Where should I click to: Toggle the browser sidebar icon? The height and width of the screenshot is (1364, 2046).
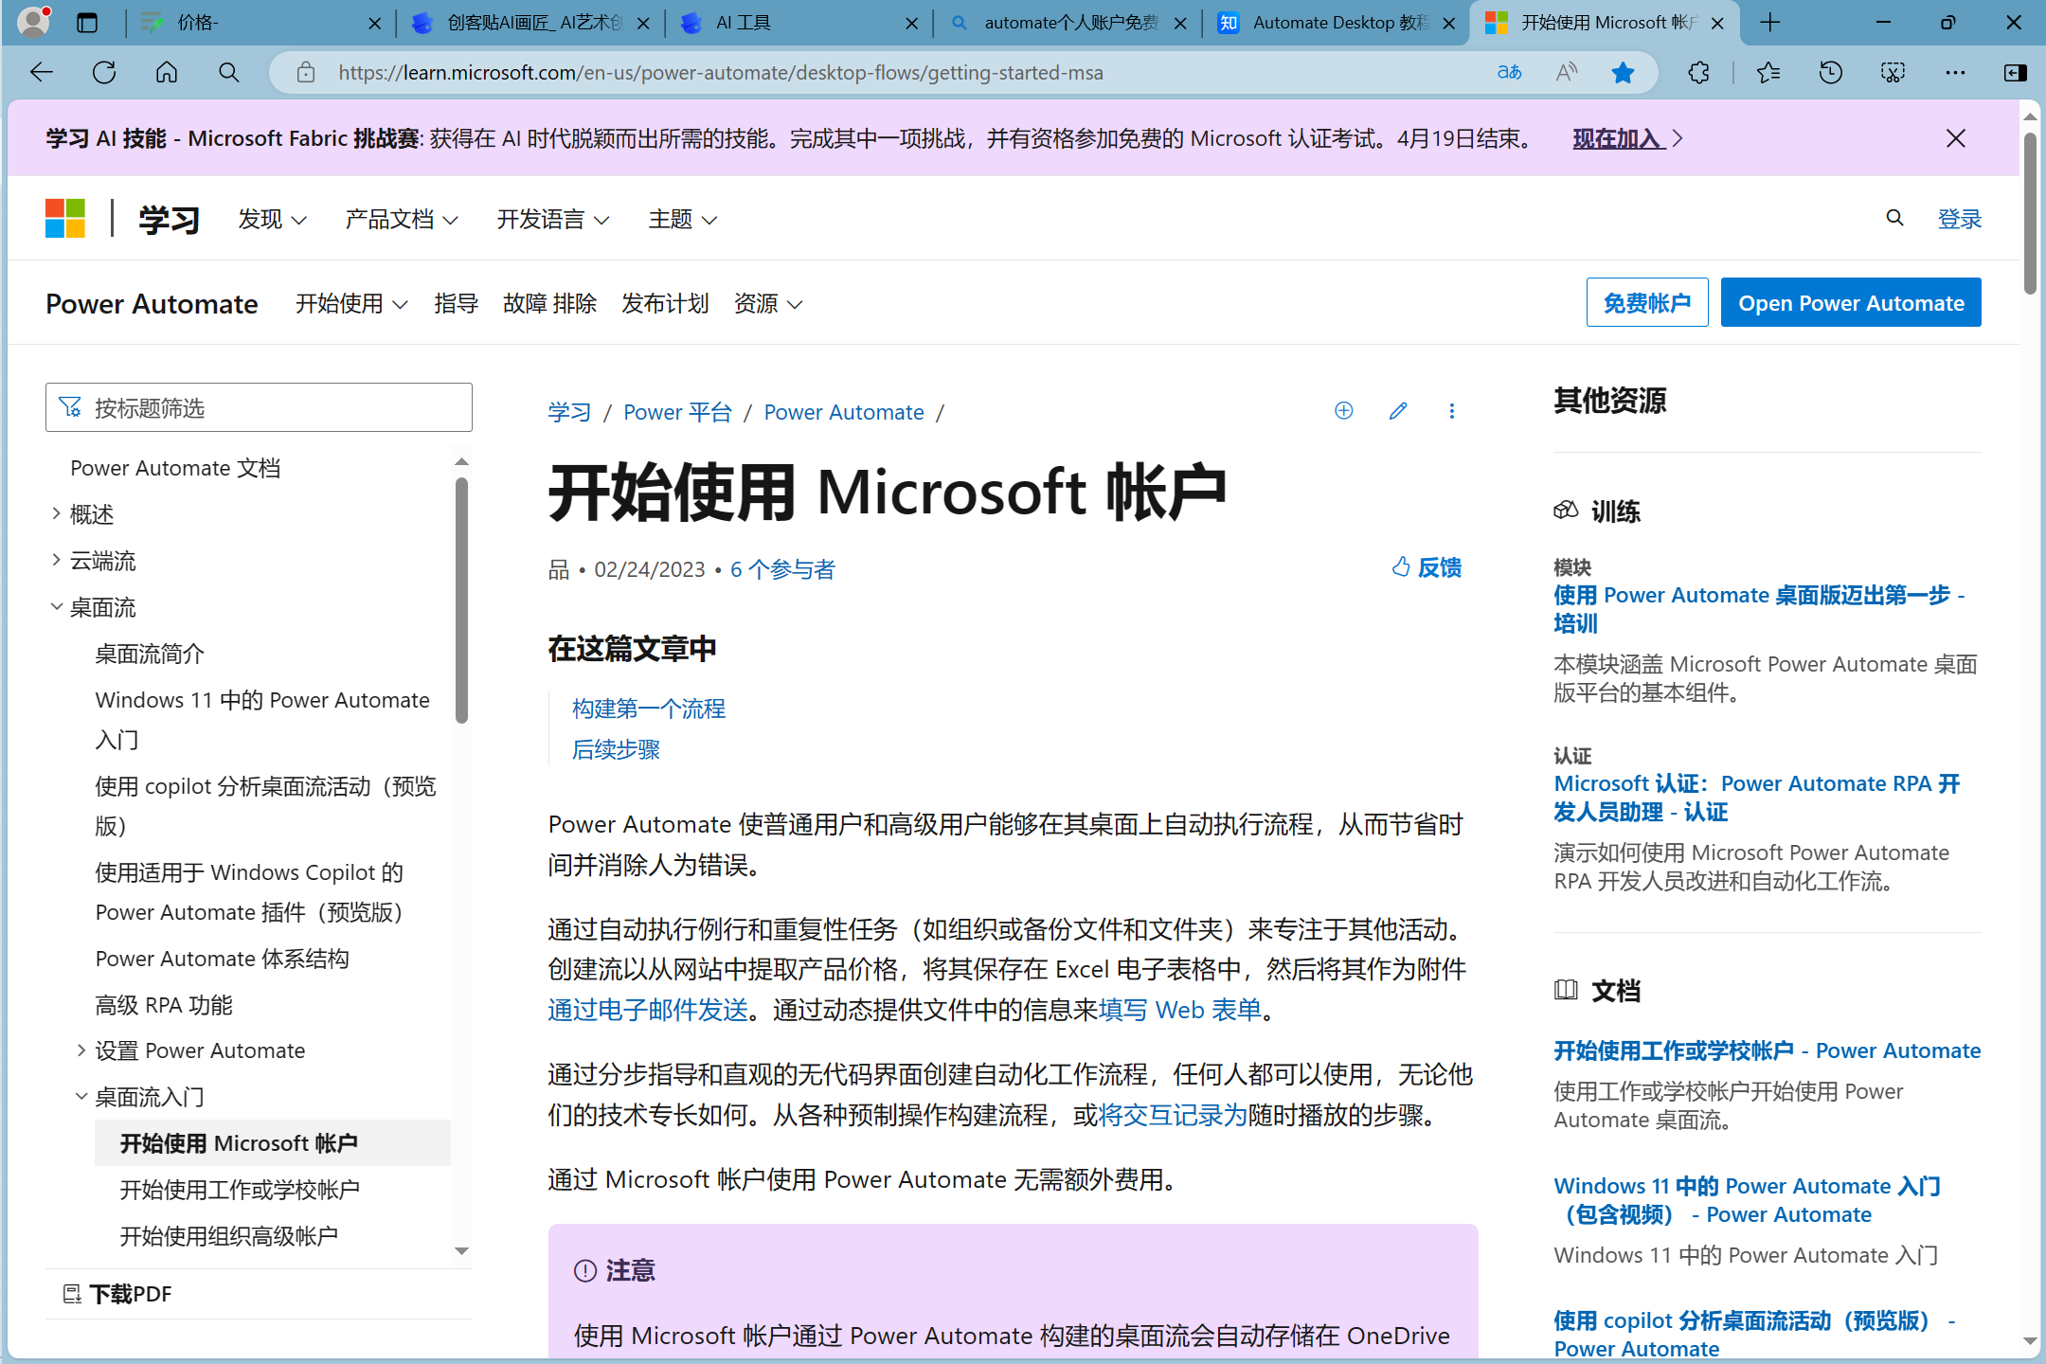coord(2016,73)
